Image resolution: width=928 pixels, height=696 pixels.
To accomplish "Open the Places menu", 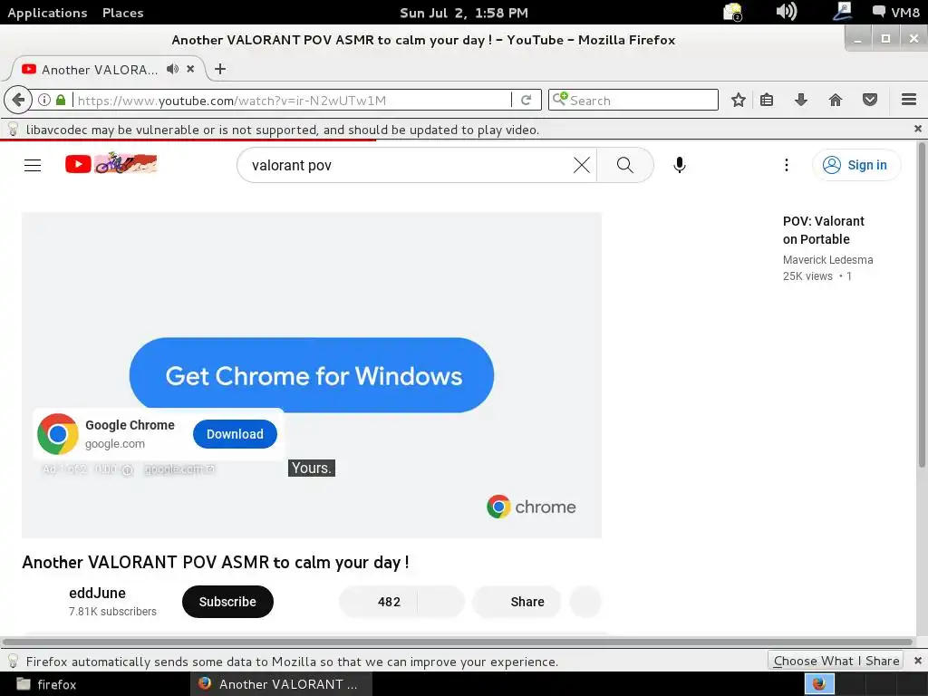I will [x=122, y=13].
